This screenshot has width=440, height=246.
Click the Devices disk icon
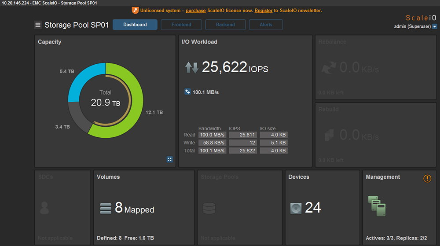[x=296, y=208]
